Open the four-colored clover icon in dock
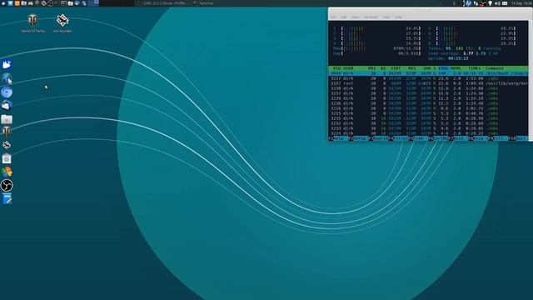 [7, 172]
